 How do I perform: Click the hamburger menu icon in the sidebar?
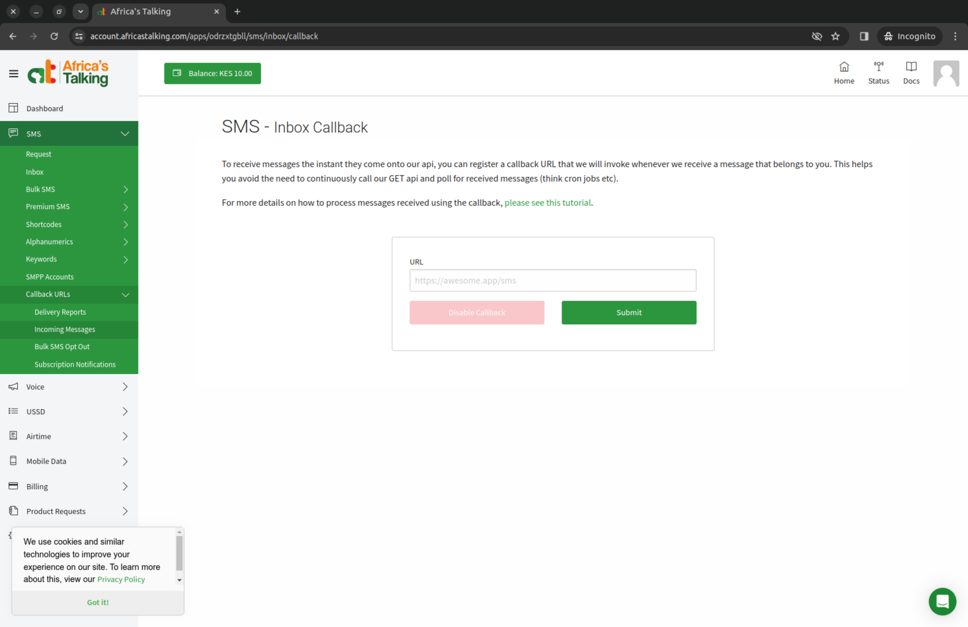click(14, 74)
